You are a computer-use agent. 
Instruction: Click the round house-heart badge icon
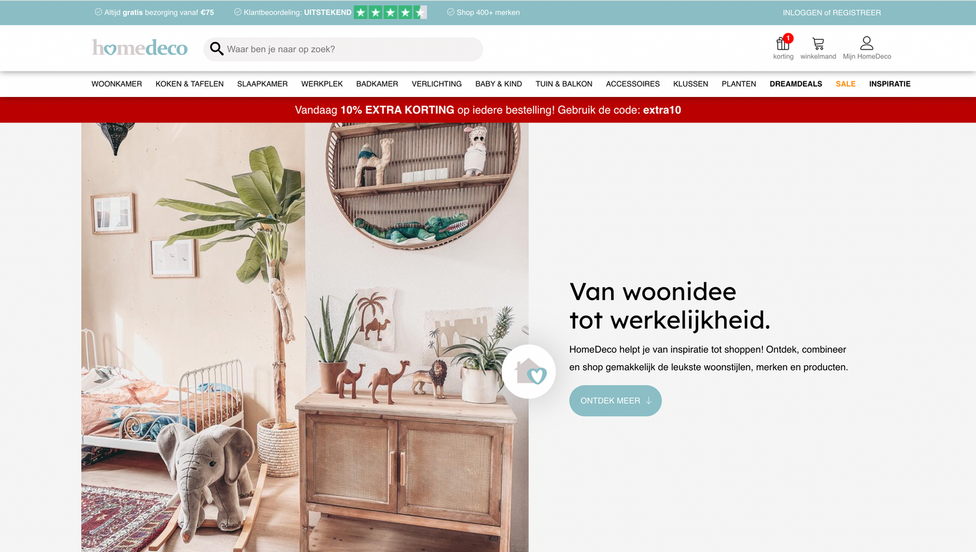pyautogui.click(x=528, y=372)
